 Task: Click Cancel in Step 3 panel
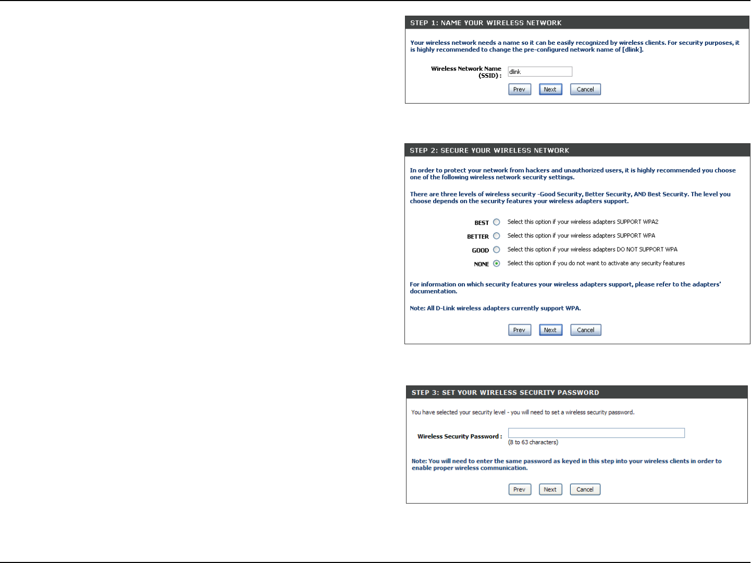585,490
